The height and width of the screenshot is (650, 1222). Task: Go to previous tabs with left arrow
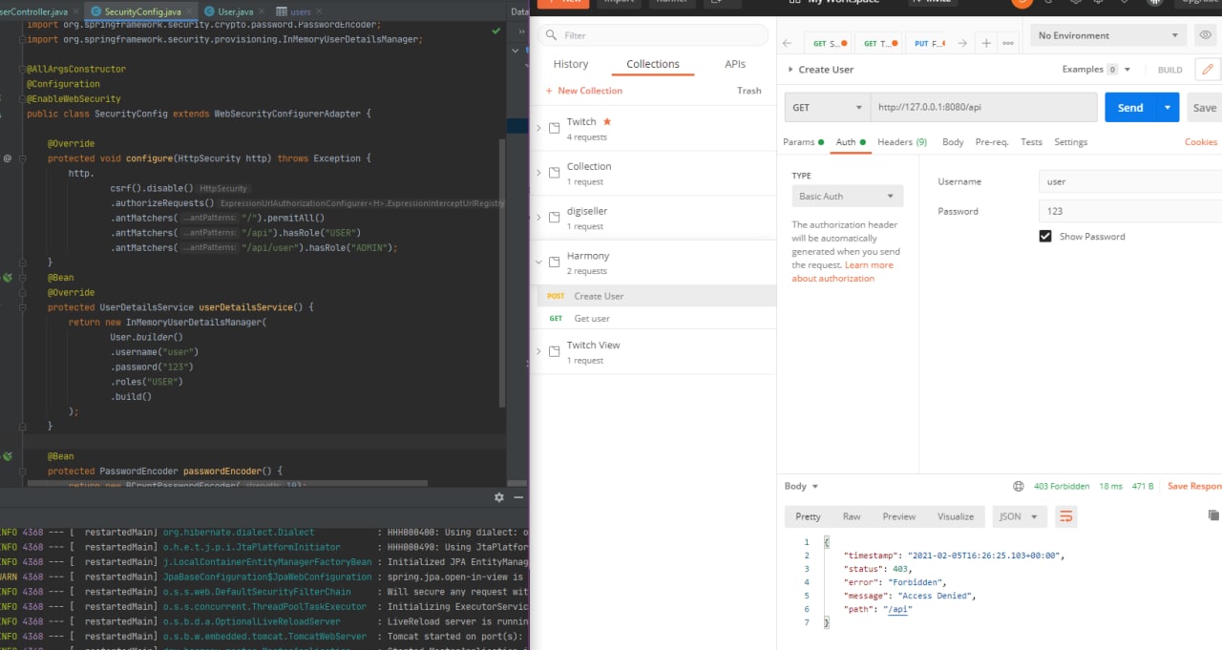(x=788, y=43)
